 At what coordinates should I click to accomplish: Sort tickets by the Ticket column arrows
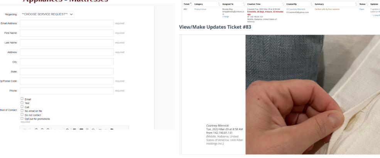click(191, 4)
